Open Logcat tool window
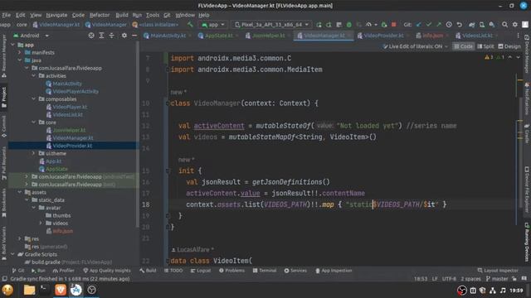Image resolution: width=531 pixels, height=298 pixels. (201, 271)
